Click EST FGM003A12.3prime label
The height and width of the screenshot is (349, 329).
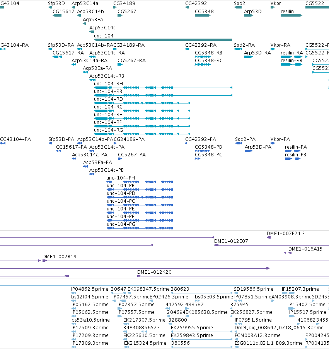pos(257,335)
